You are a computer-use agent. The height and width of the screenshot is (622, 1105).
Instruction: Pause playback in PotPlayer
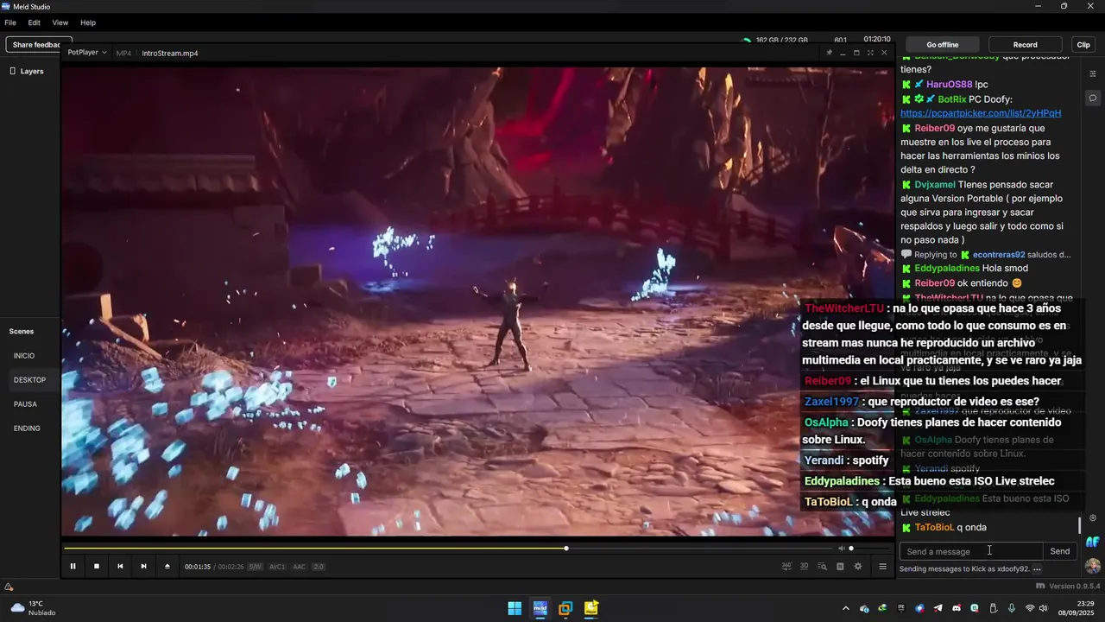[x=73, y=566]
